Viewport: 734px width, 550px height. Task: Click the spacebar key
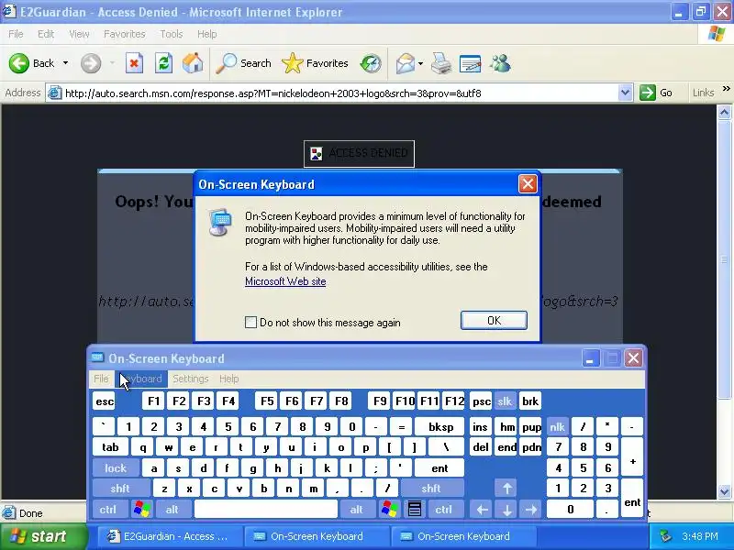tap(266, 510)
